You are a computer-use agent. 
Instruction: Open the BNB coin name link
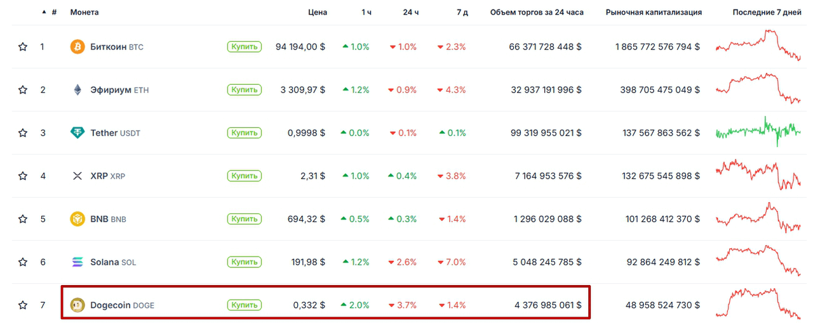click(109, 219)
